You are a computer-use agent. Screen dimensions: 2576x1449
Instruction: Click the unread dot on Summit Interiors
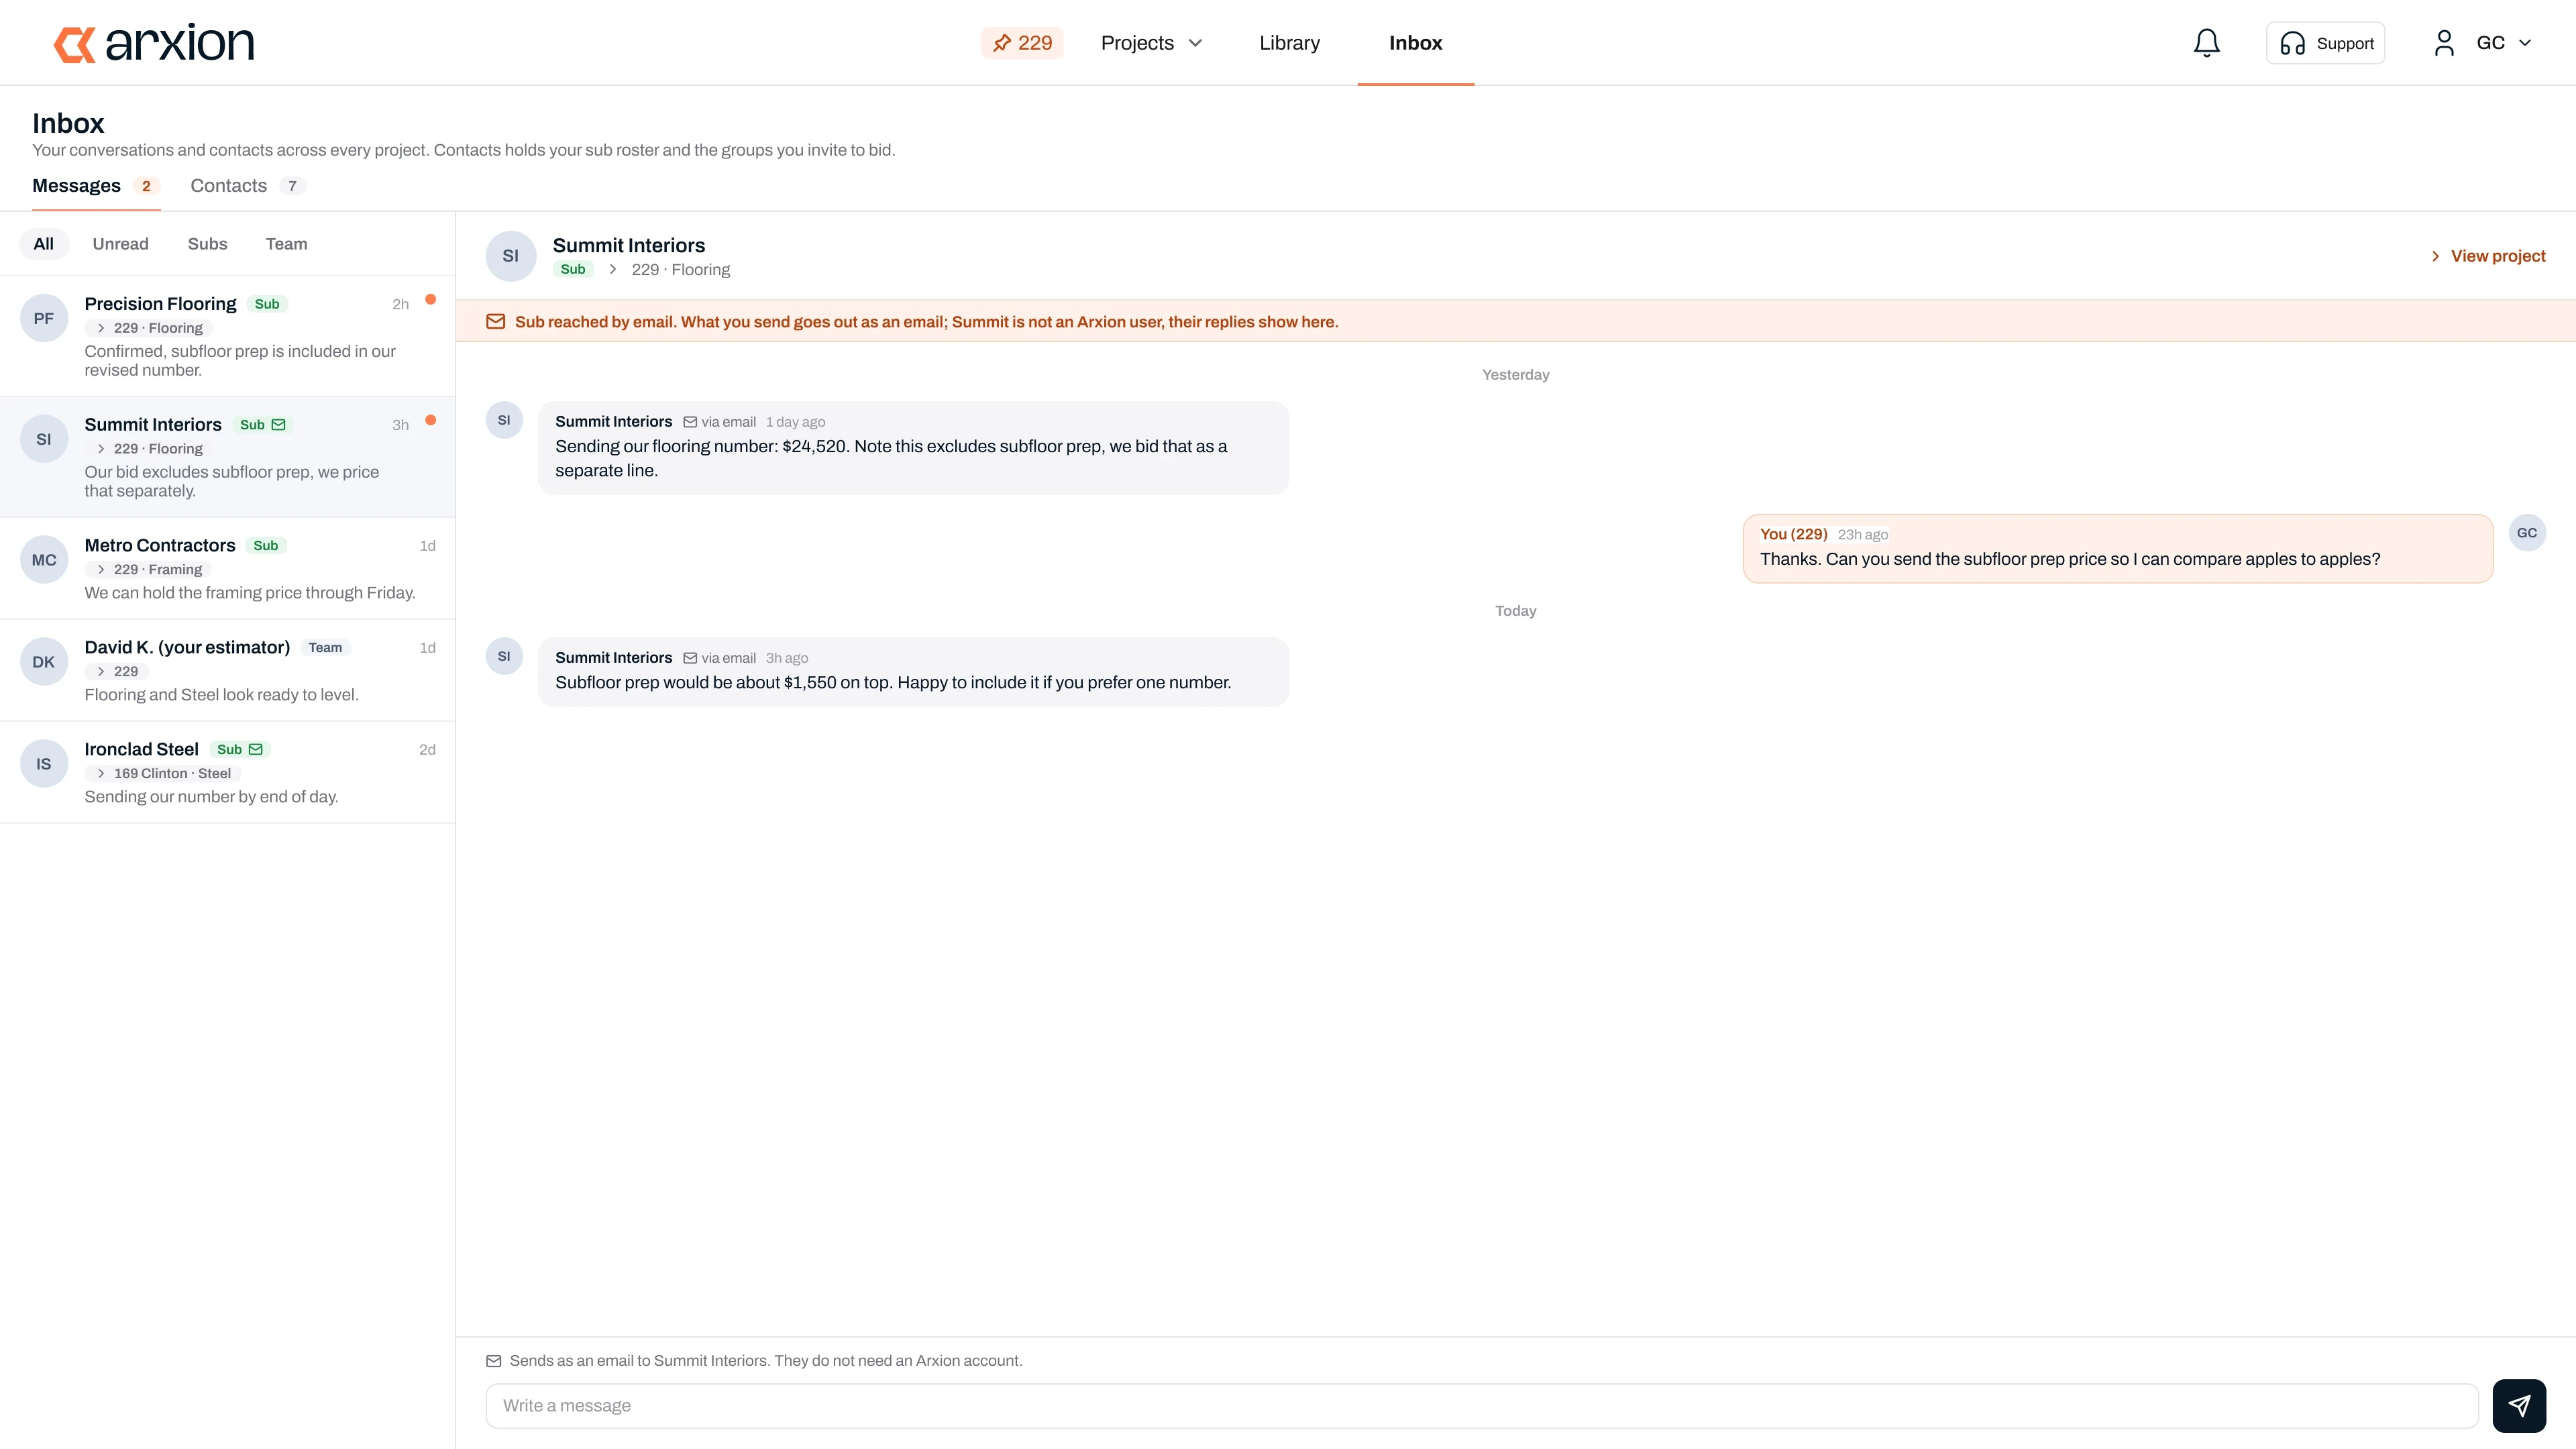click(x=430, y=420)
